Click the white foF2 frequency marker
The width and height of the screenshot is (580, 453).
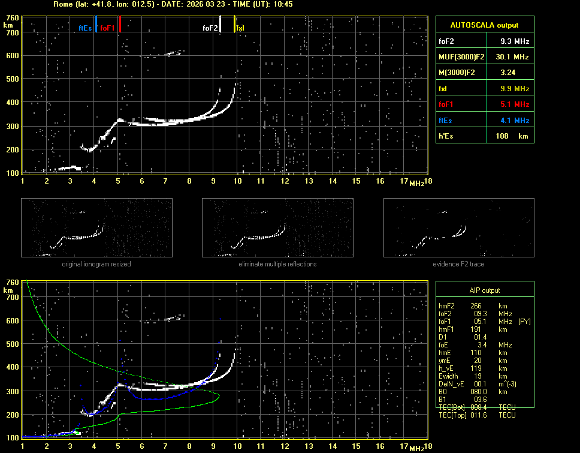tap(220, 25)
